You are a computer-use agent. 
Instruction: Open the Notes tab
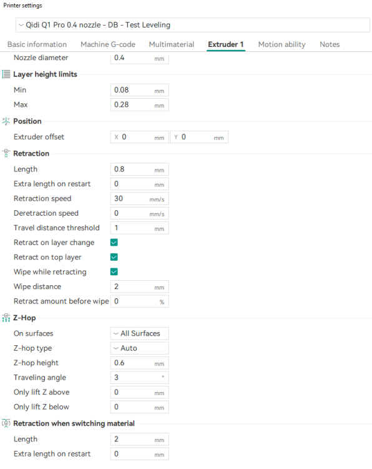[330, 44]
